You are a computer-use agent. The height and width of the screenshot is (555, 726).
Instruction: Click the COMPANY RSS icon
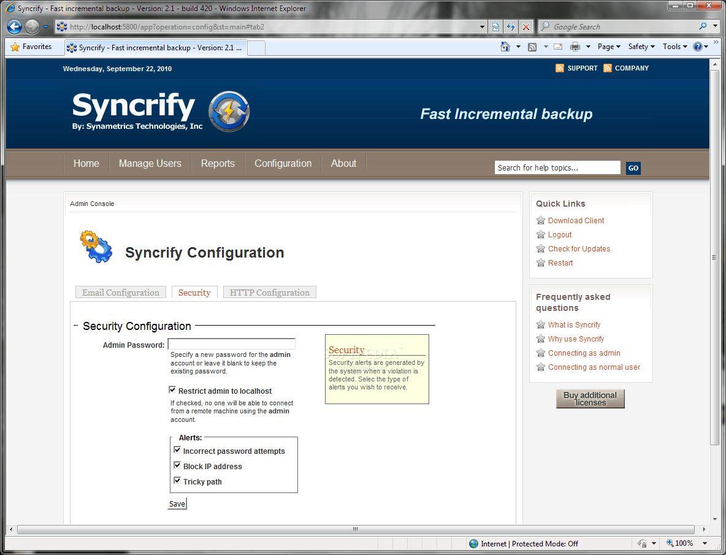pos(608,69)
